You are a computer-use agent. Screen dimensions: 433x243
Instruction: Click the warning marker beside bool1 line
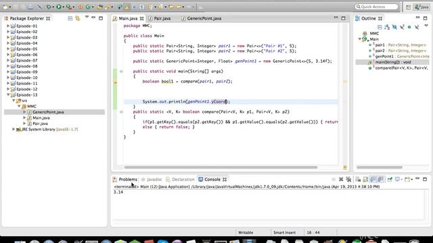pos(115,82)
